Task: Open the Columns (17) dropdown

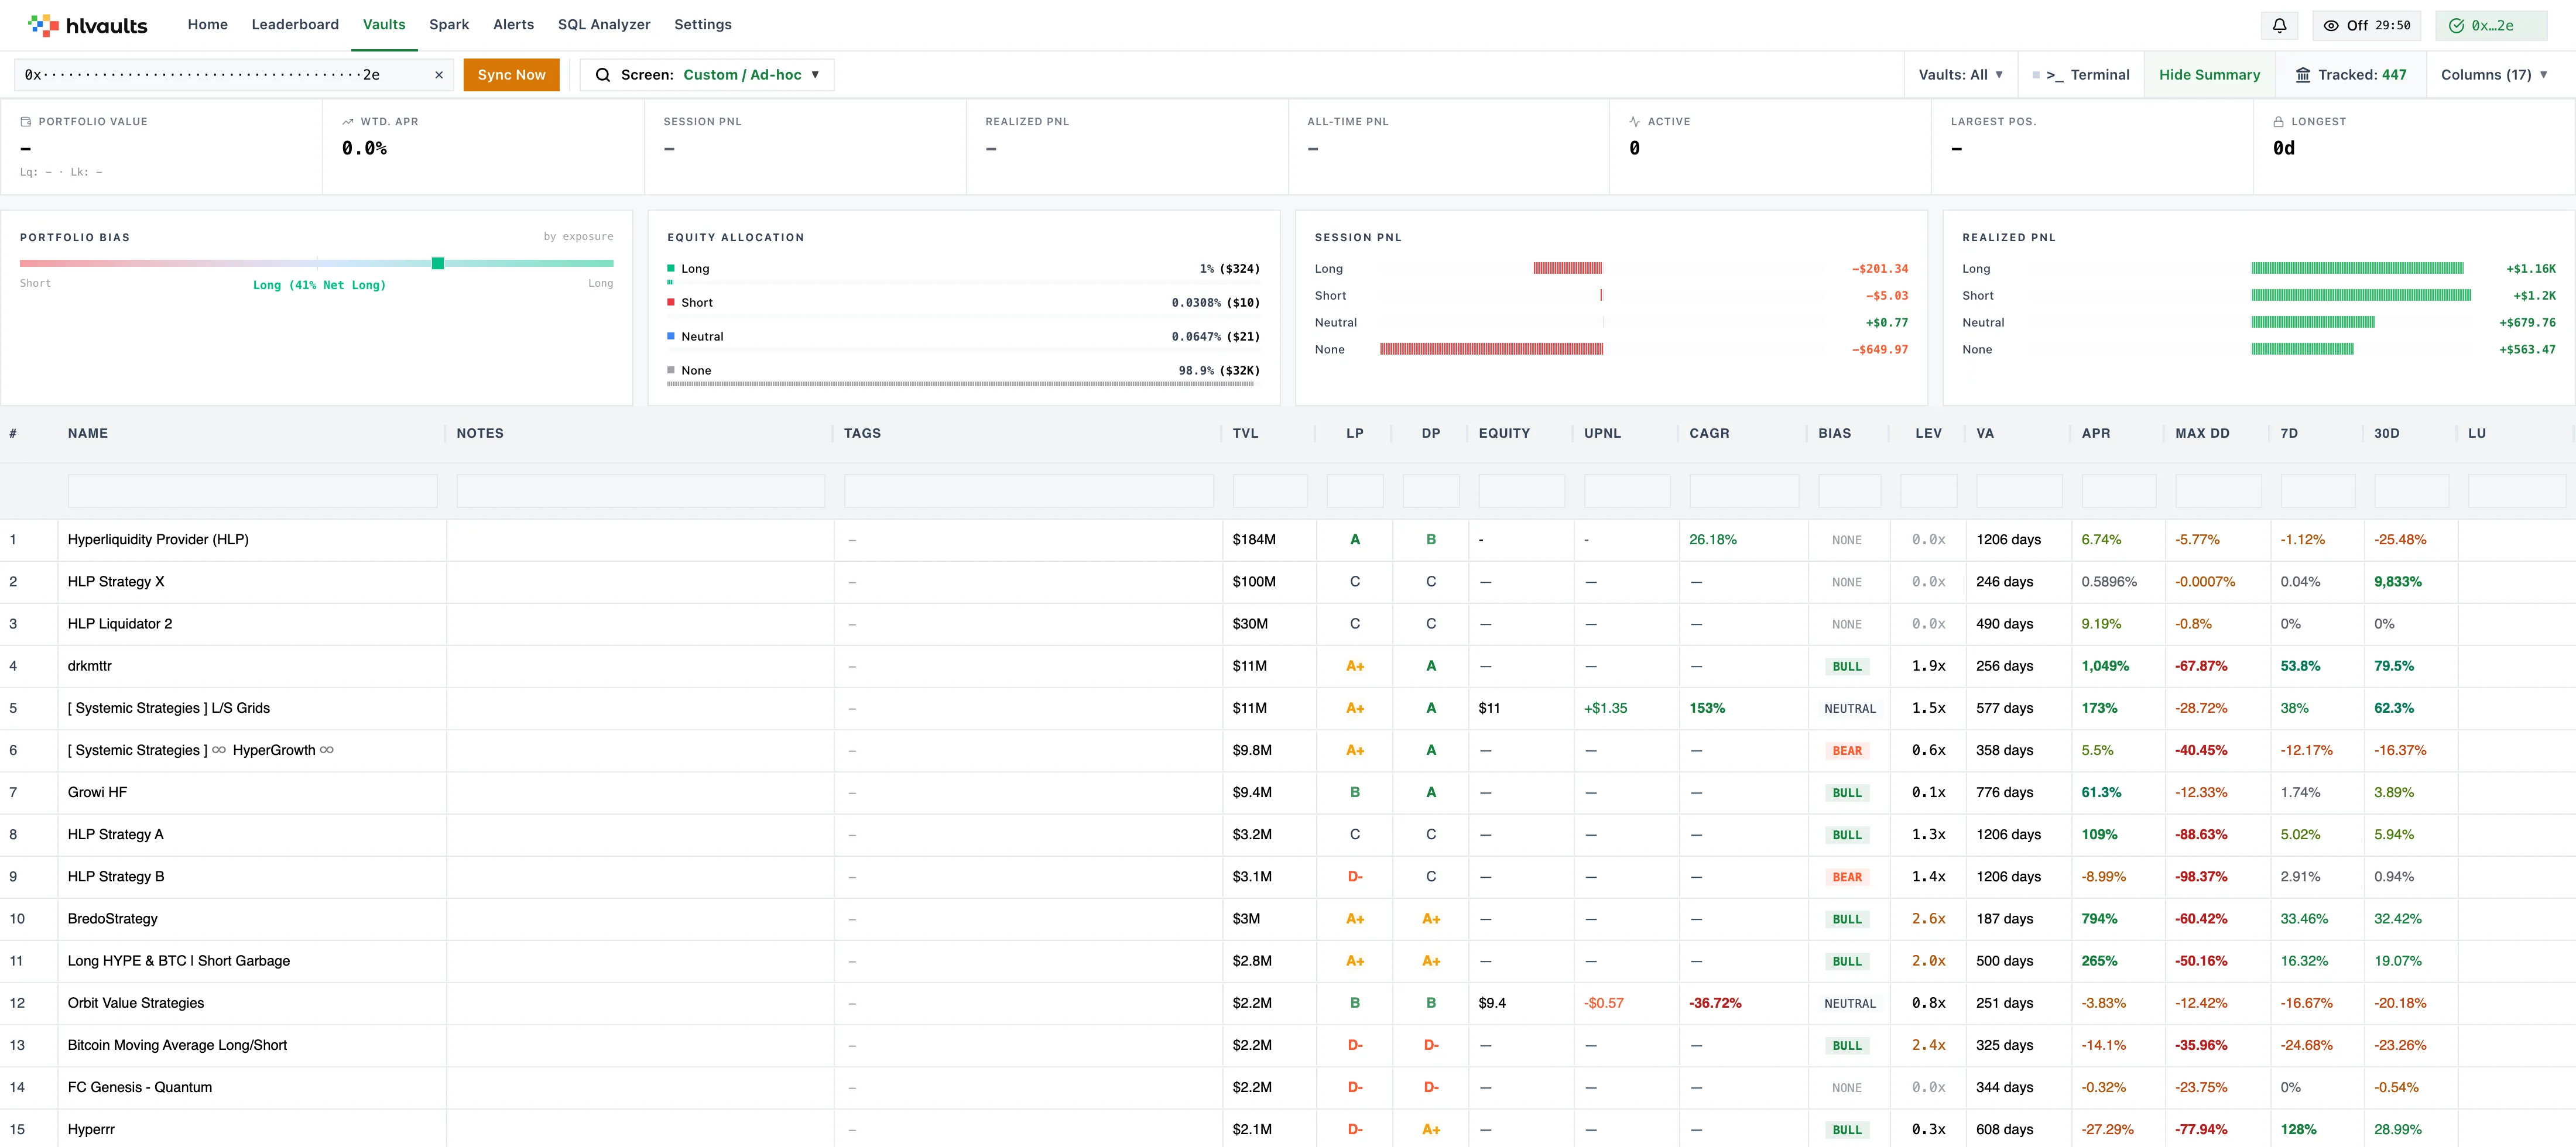Action: tap(2495, 75)
